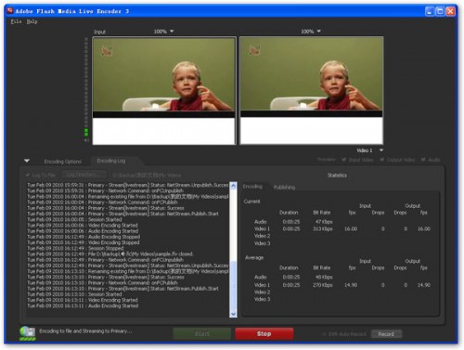This screenshot has height=350, width=464.
Task: Click the Log Directory button
Action: pos(84,175)
